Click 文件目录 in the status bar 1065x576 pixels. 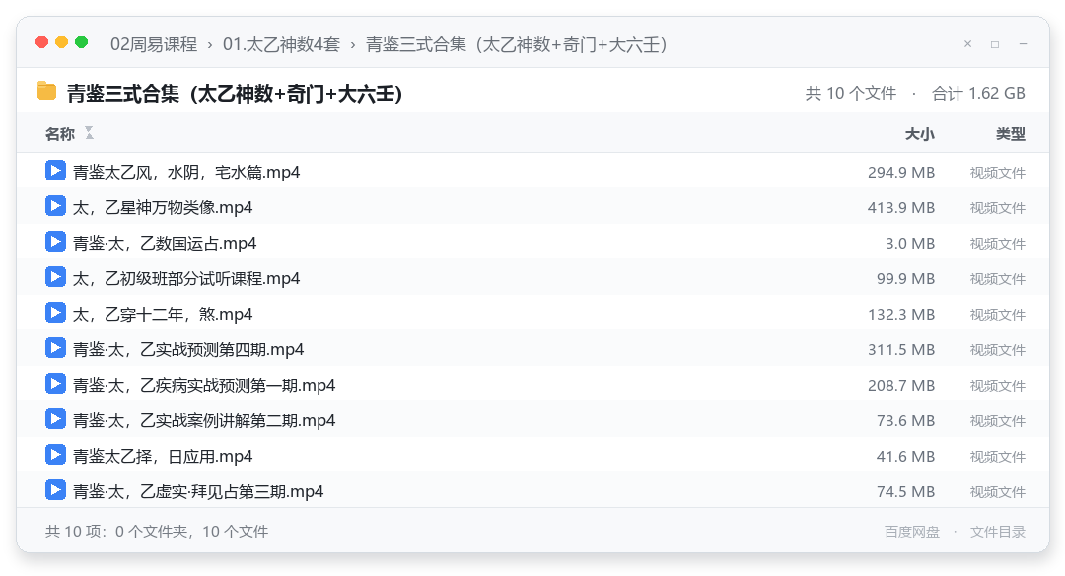pyautogui.click(x=998, y=532)
